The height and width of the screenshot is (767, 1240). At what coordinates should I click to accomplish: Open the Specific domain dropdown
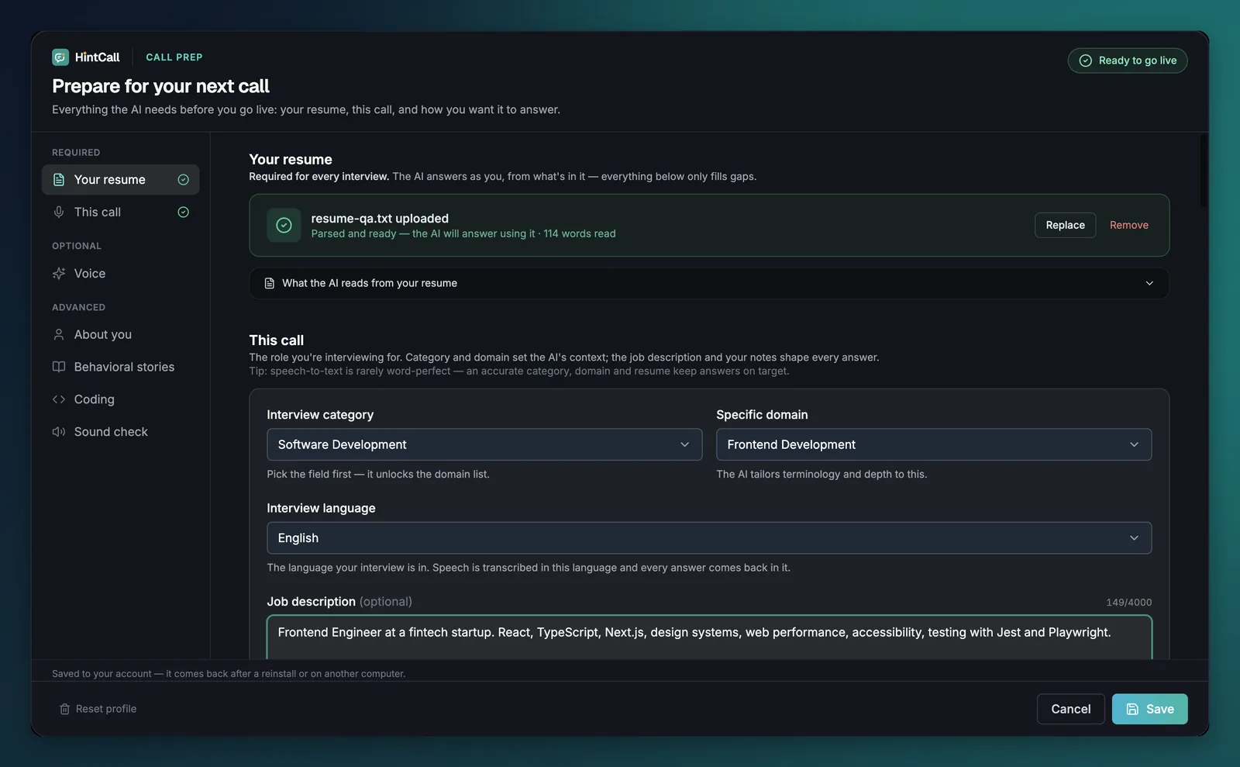(934, 445)
